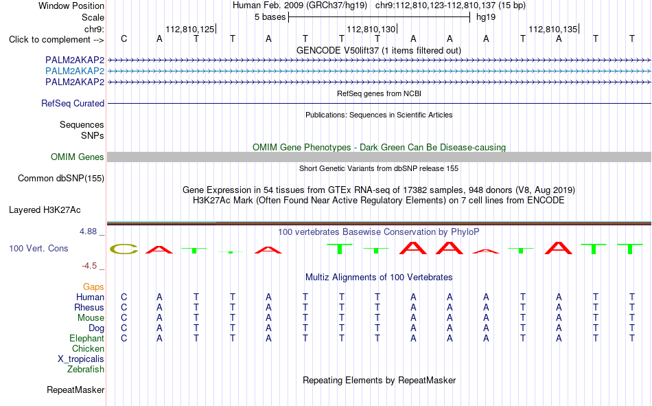
Task: Select the Window Position label
Action: coord(71,5)
